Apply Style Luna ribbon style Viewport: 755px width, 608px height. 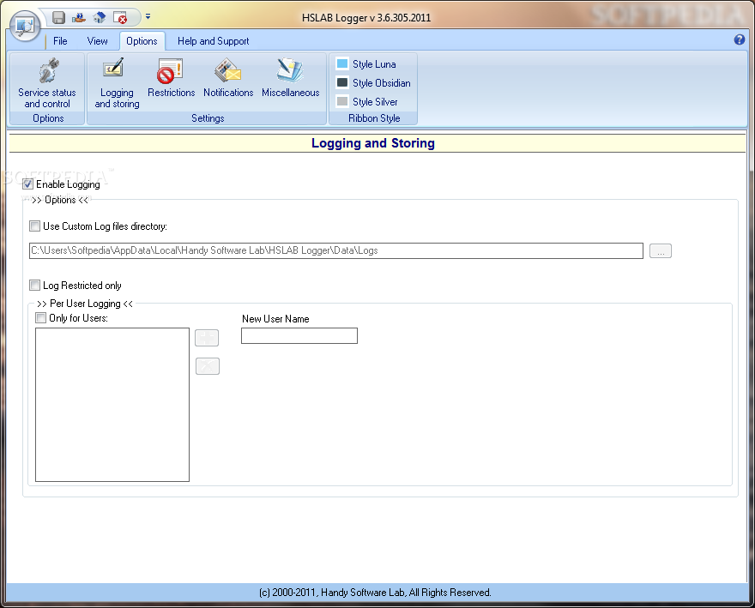(366, 64)
